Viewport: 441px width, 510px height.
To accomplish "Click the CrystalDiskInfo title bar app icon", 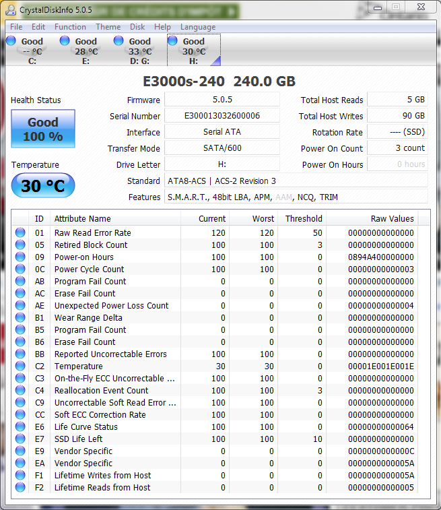I will (x=9, y=10).
